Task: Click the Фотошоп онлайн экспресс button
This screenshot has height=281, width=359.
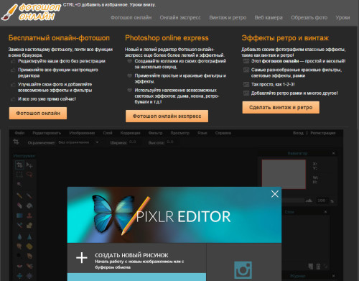Action: (167, 116)
